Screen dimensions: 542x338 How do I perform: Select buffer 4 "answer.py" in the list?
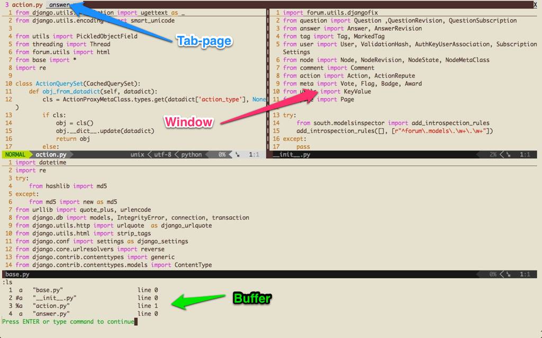83,314
